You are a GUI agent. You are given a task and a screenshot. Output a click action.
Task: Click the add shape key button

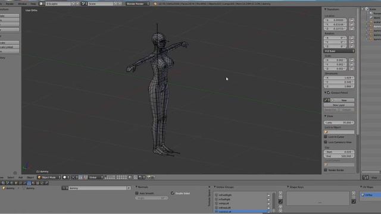tap(354, 193)
